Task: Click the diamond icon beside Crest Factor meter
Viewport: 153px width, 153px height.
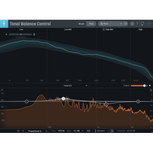Action: tap(6, 34)
